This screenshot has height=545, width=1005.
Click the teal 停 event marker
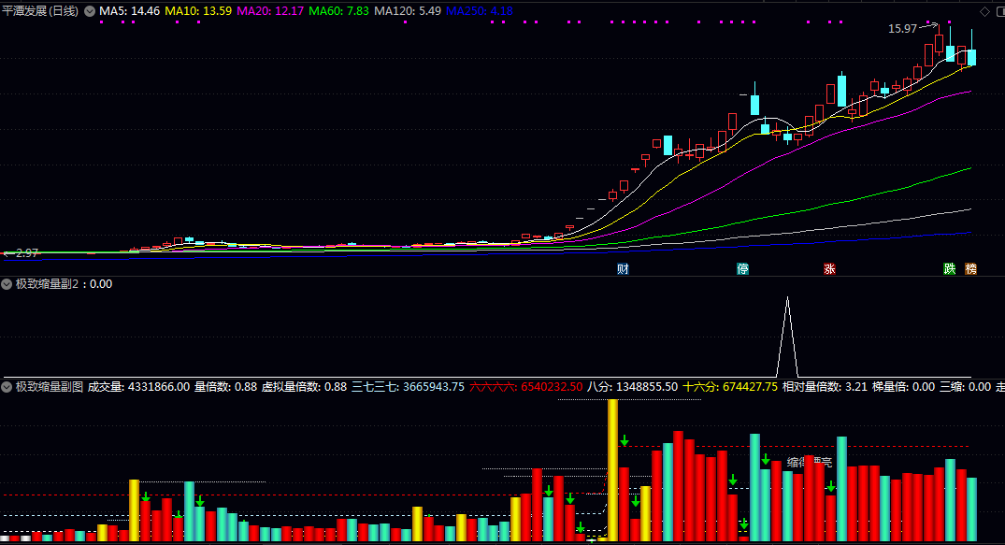pyautogui.click(x=743, y=269)
